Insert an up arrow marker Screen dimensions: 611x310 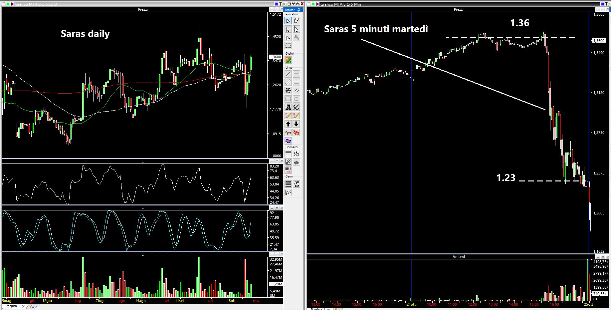click(288, 124)
